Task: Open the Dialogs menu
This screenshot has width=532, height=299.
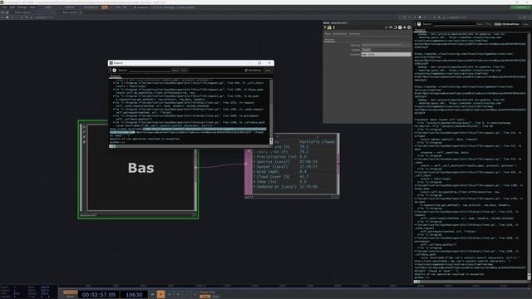Action: tap(22, 7)
